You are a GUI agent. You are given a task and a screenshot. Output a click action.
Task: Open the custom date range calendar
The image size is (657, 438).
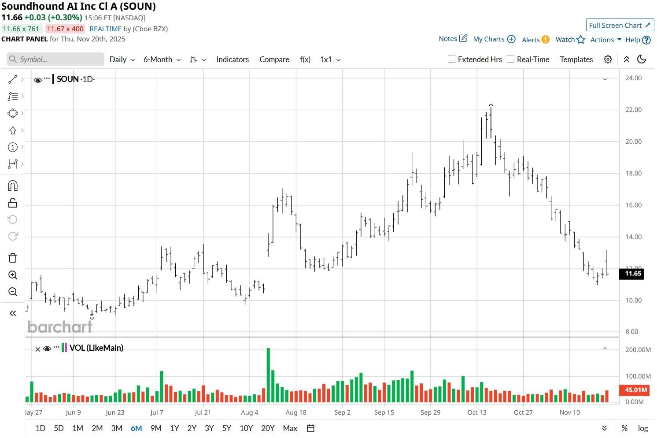(x=310, y=428)
